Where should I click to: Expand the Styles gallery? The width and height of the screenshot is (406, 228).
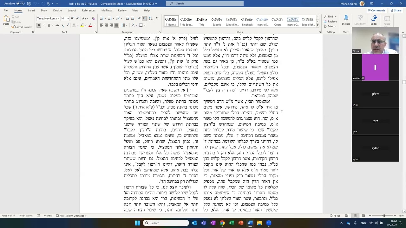pyautogui.click(x=318, y=25)
